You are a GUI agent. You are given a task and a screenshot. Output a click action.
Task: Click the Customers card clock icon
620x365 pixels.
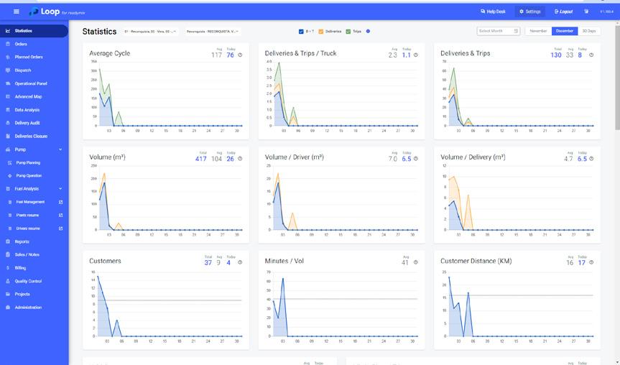[x=240, y=262]
